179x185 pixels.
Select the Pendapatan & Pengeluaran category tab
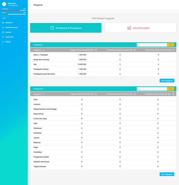[66, 28]
